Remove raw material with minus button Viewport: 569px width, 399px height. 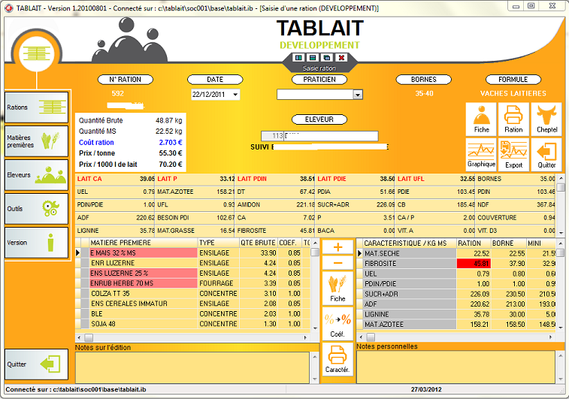click(337, 263)
